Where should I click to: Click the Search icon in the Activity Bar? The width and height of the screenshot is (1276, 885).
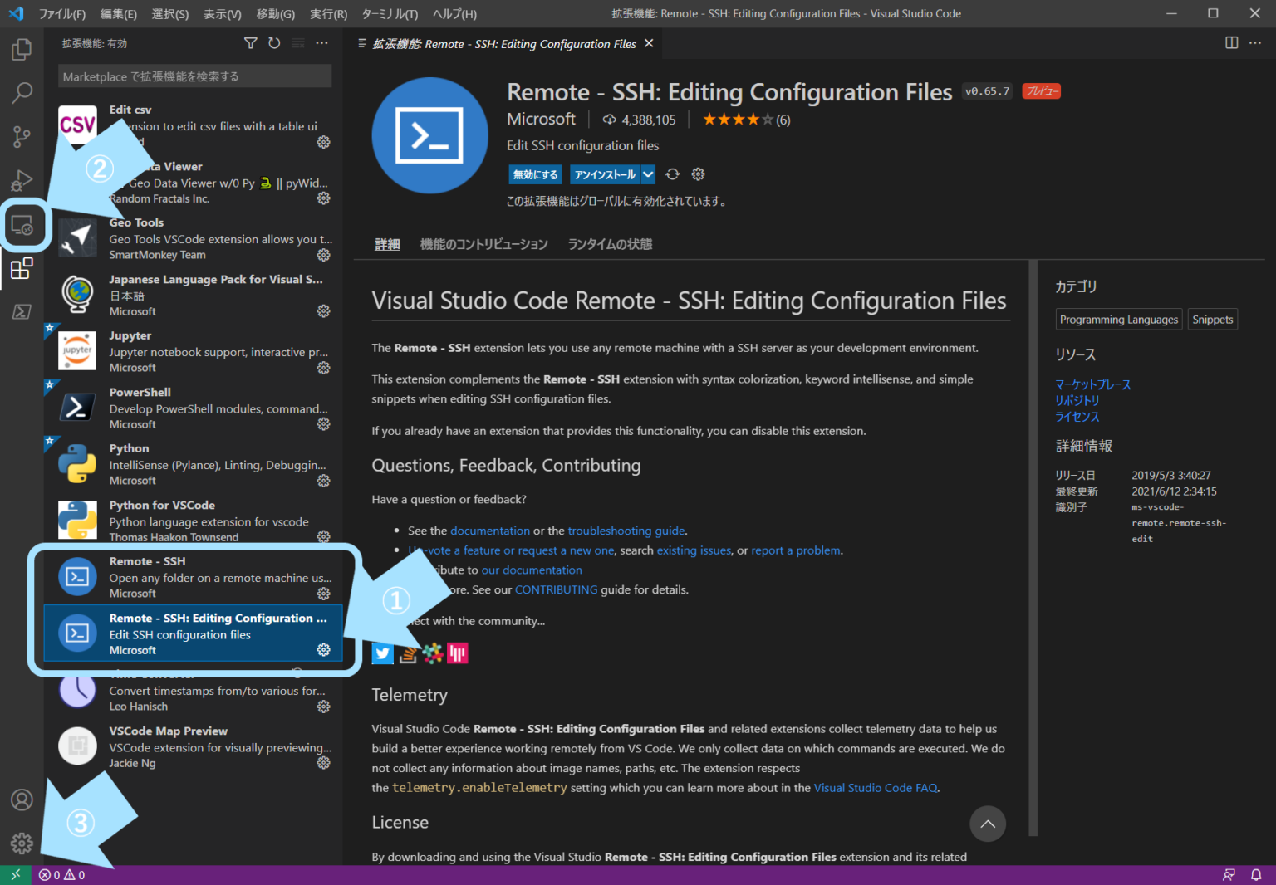coord(22,93)
